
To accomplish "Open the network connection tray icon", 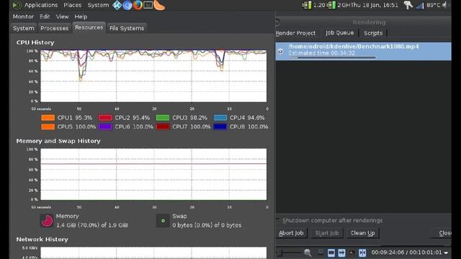I will [408, 5].
